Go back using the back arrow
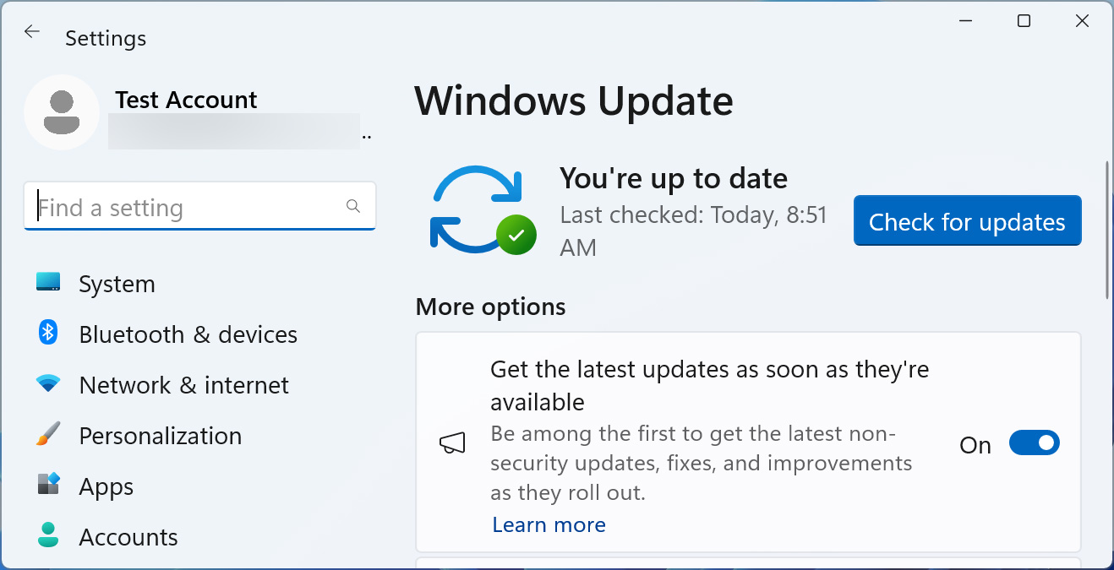 point(32,32)
